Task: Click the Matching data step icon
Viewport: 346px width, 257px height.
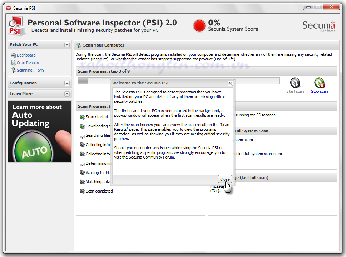Action: pyautogui.click(x=82, y=182)
